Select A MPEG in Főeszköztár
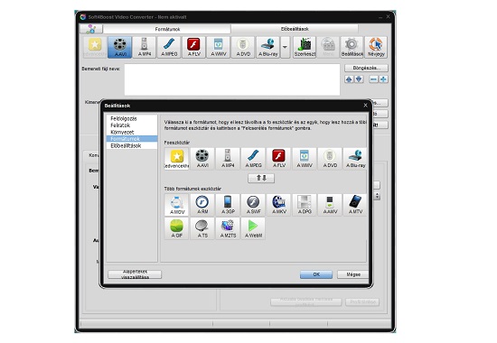497x343 pixels. pyautogui.click(x=253, y=159)
